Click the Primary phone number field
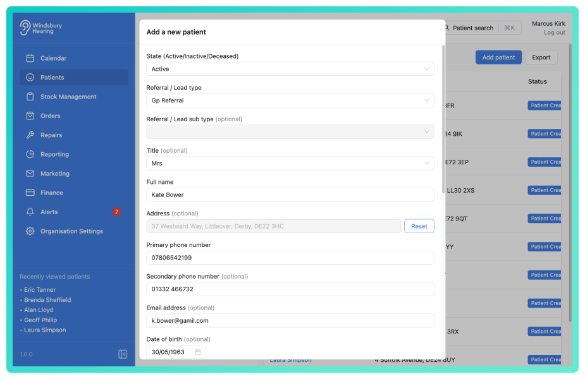The width and height of the screenshot is (585, 379). click(x=290, y=258)
